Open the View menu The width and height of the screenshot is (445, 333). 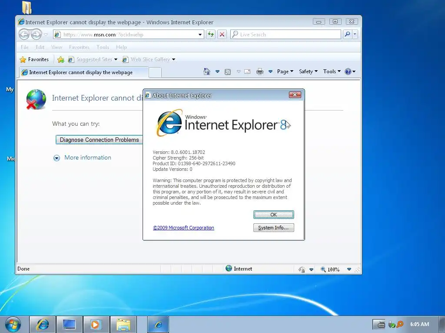pyautogui.click(x=56, y=47)
